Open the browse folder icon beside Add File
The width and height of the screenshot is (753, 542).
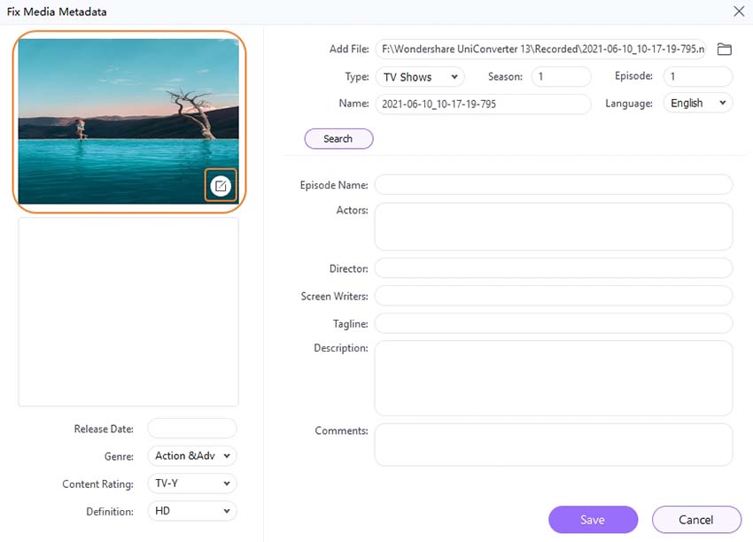tap(724, 50)
